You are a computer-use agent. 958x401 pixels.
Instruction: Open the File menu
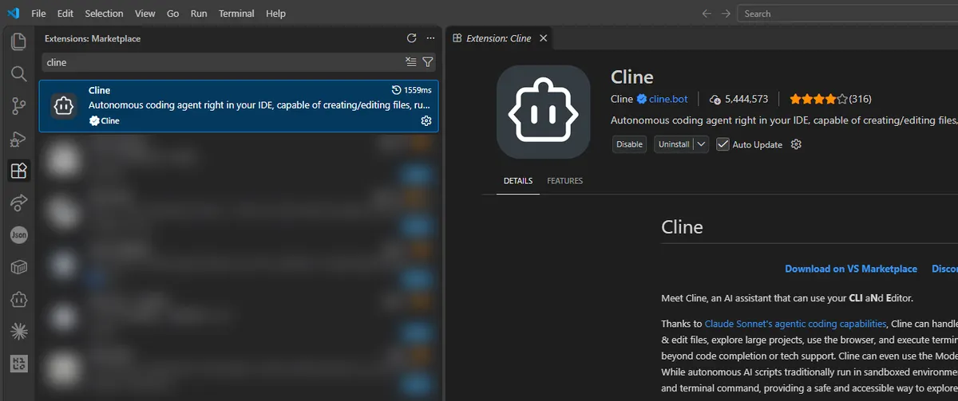coord(38,14)
